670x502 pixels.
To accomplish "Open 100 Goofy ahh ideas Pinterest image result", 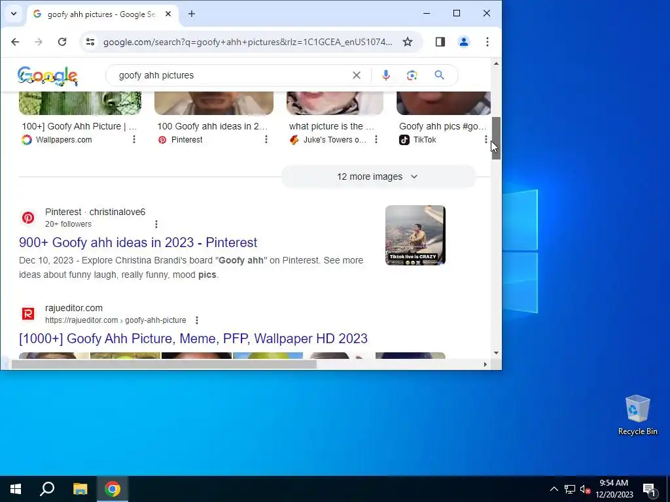I will pos(213,126).
